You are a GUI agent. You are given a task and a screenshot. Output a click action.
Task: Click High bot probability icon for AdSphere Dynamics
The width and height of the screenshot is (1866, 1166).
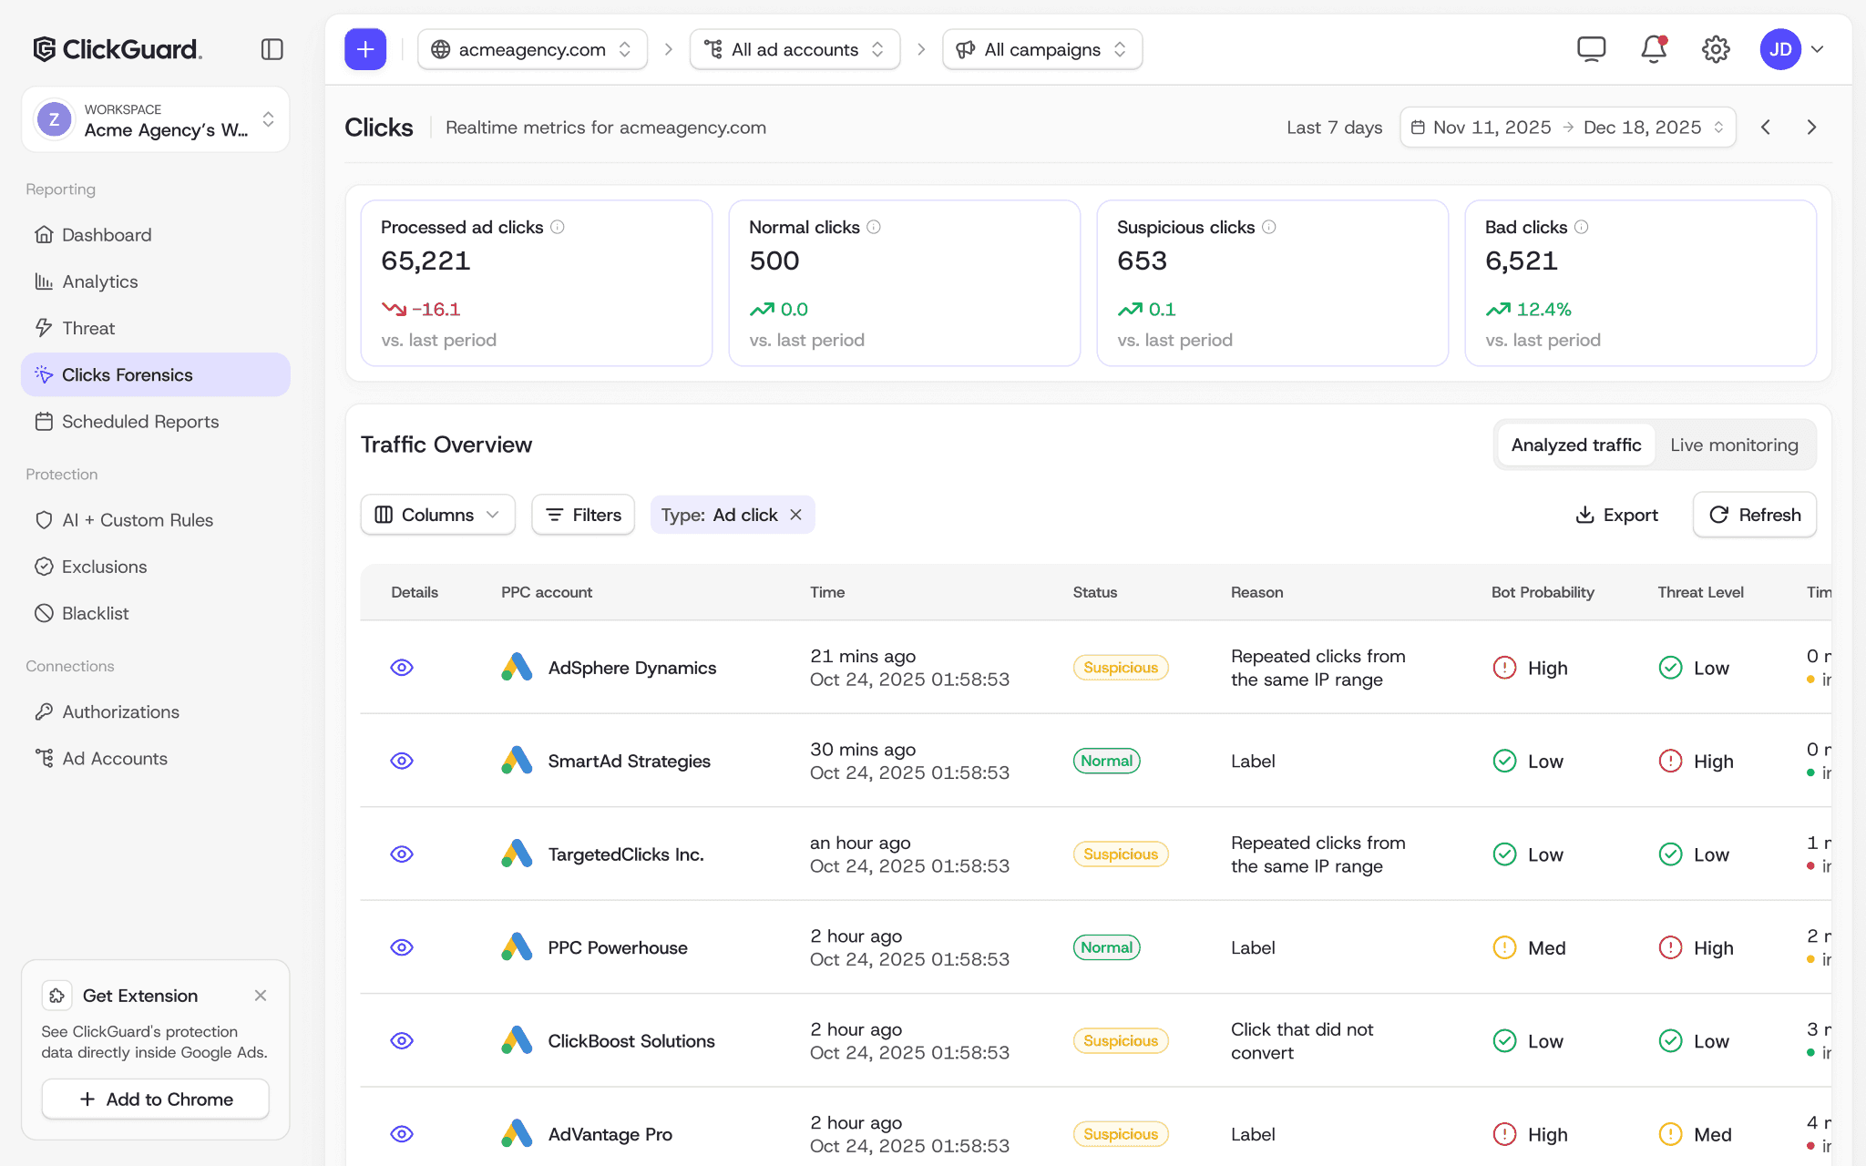point(1504,668)
